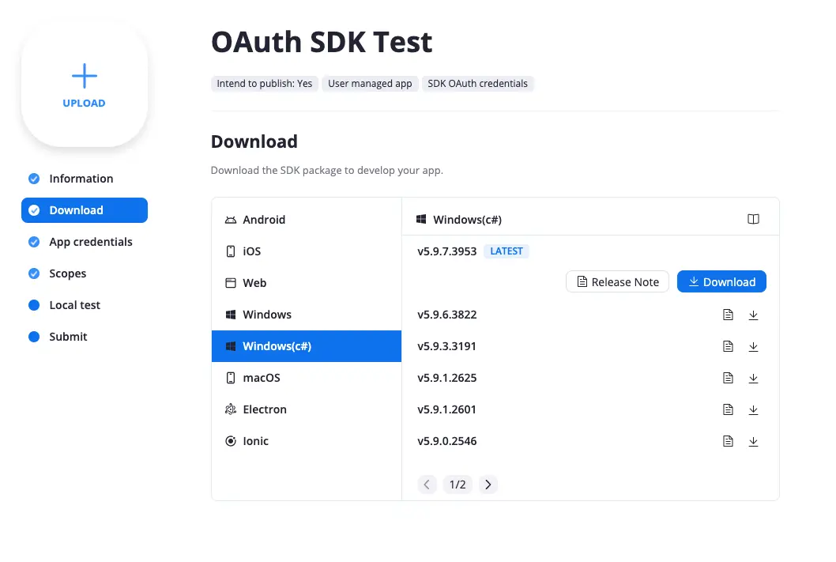The width and height of the screenshot is (836, 562).
Task: Click the next page arrow
Action: coord(488,485)
